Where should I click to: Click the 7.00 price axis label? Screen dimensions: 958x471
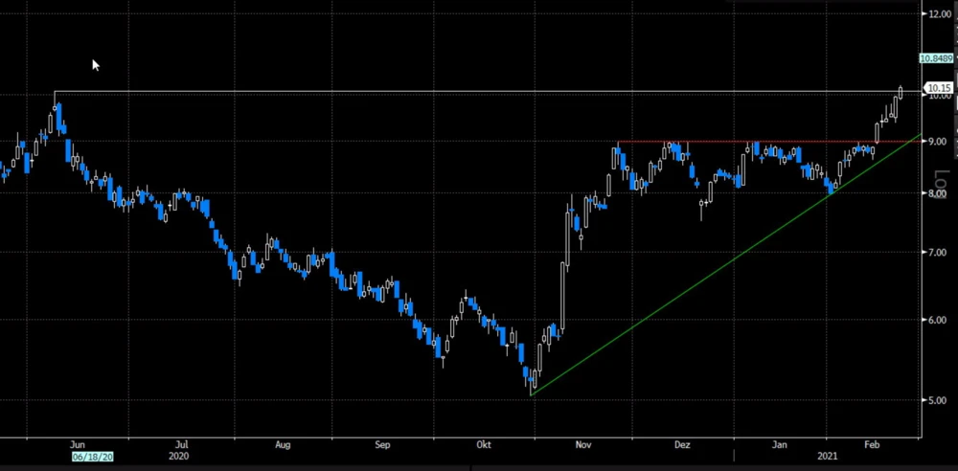tap(938, 253)
